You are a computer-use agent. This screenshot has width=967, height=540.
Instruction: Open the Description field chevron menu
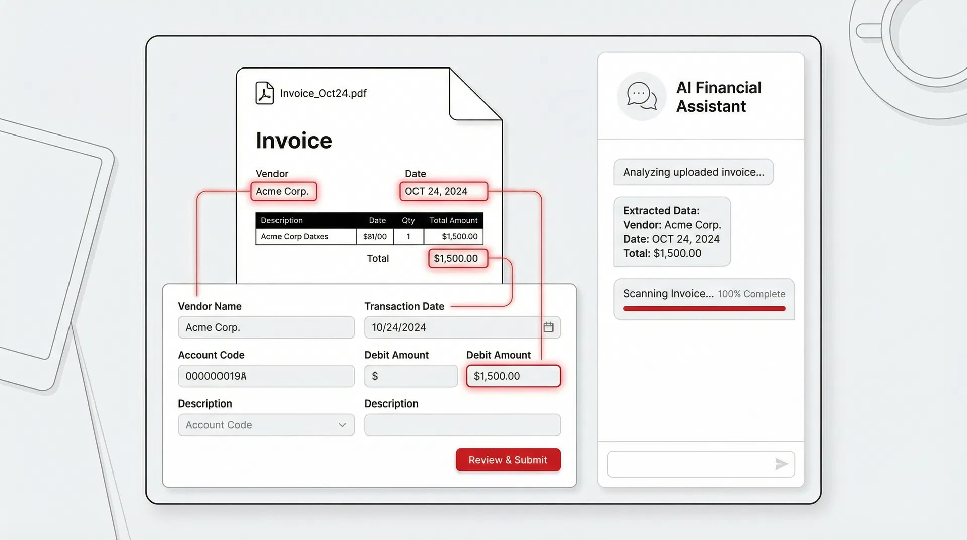pyautogui.click(x=342, y=425)
